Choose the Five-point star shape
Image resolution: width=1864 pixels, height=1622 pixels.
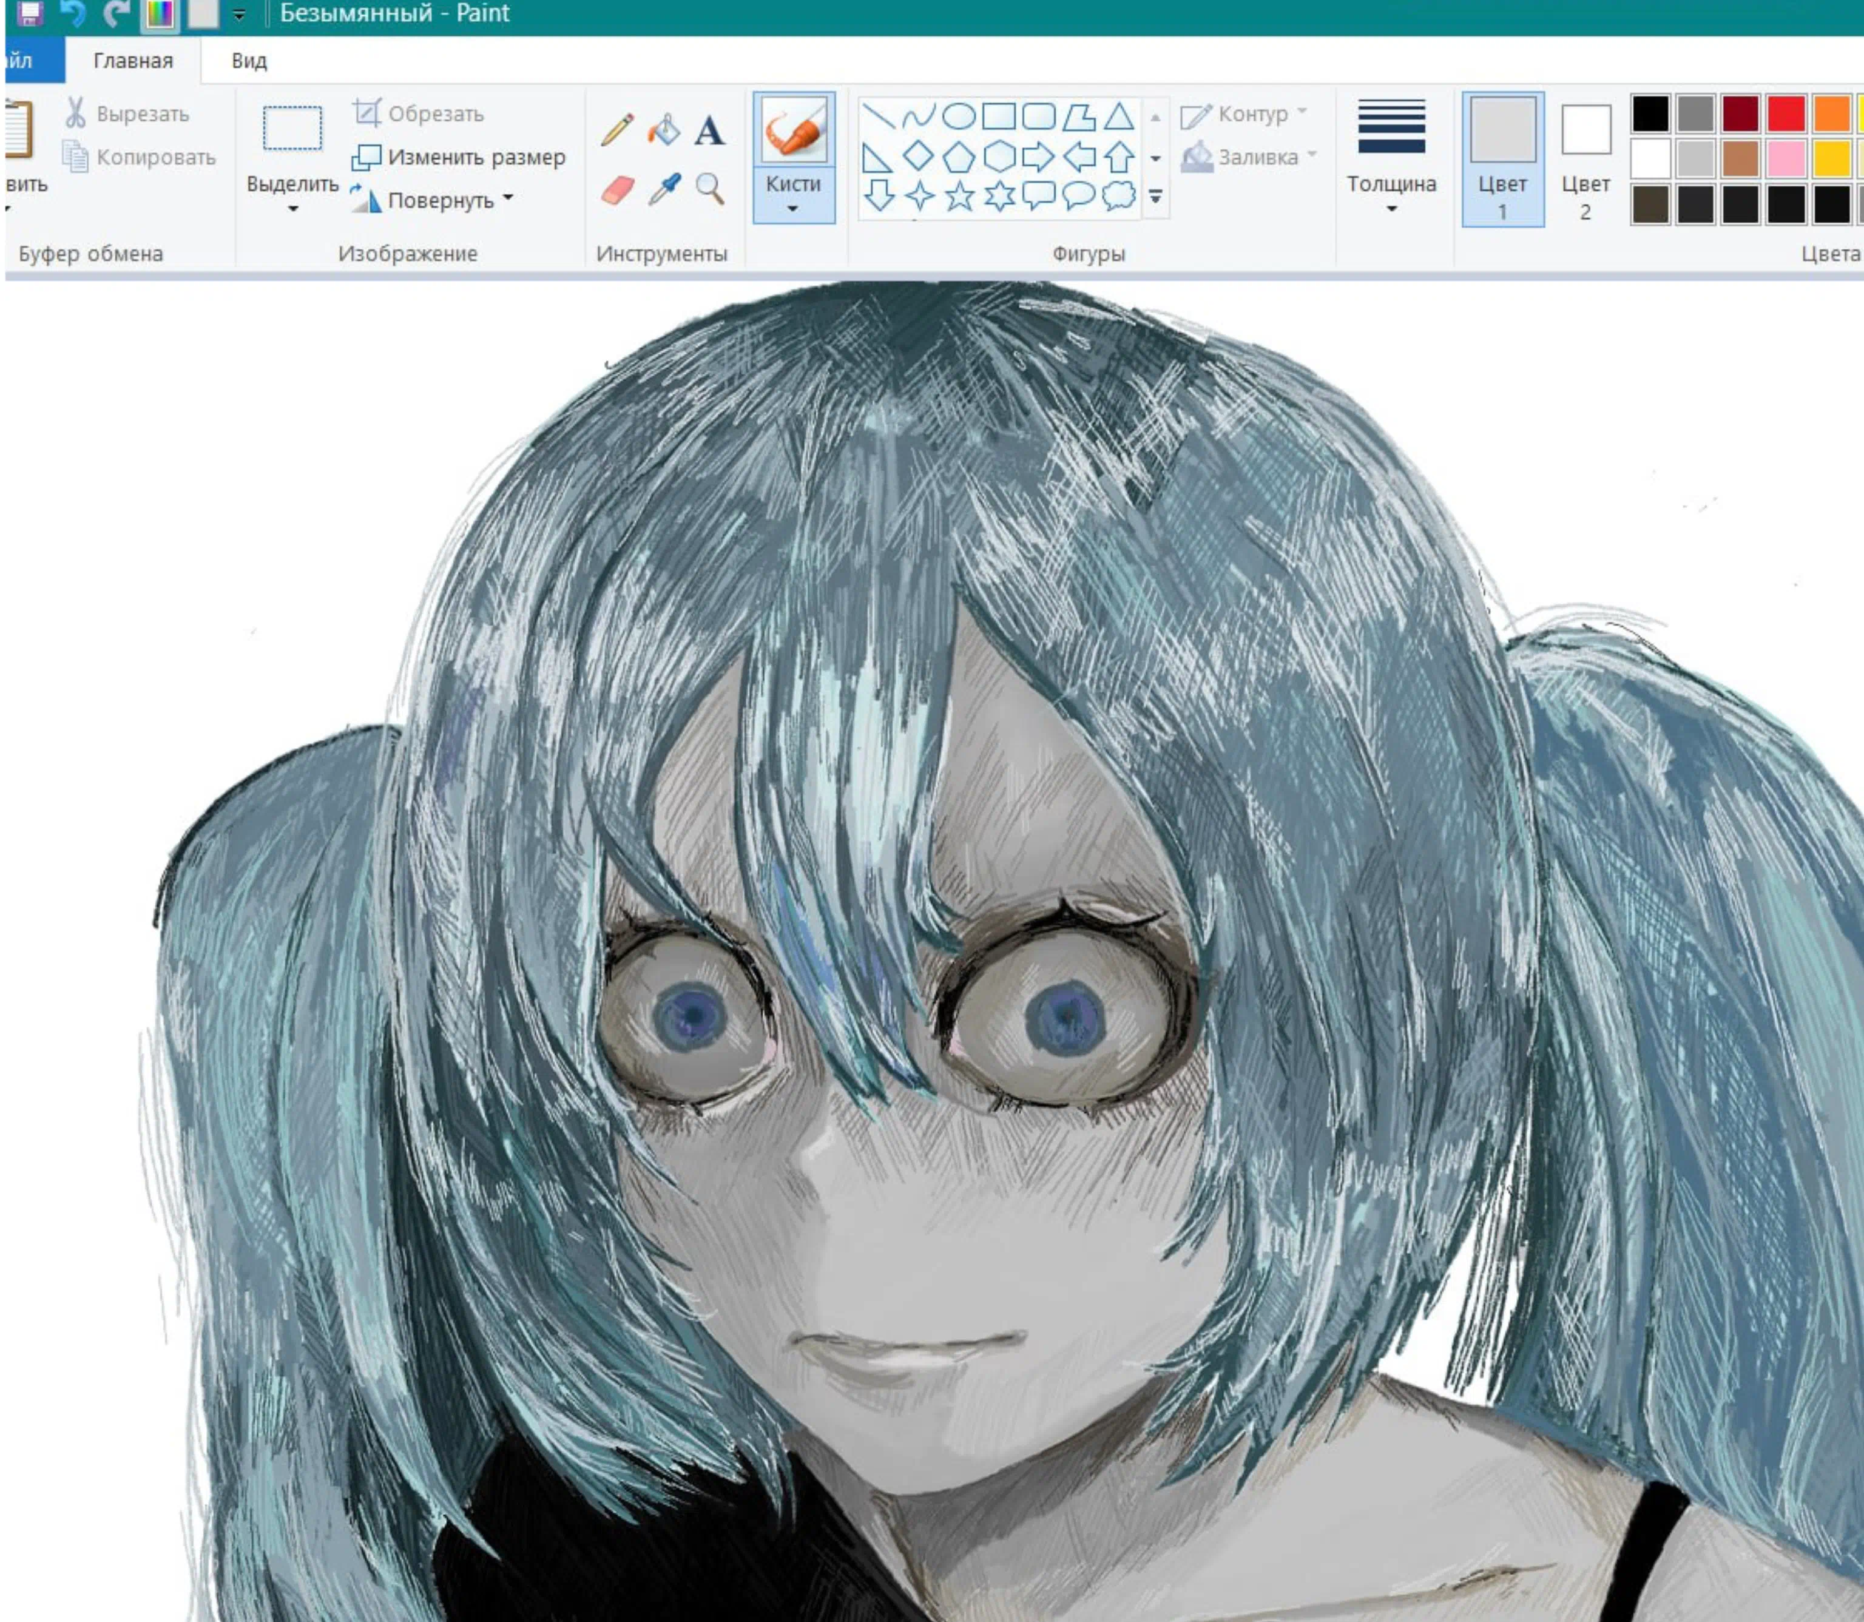click(958, 195)
